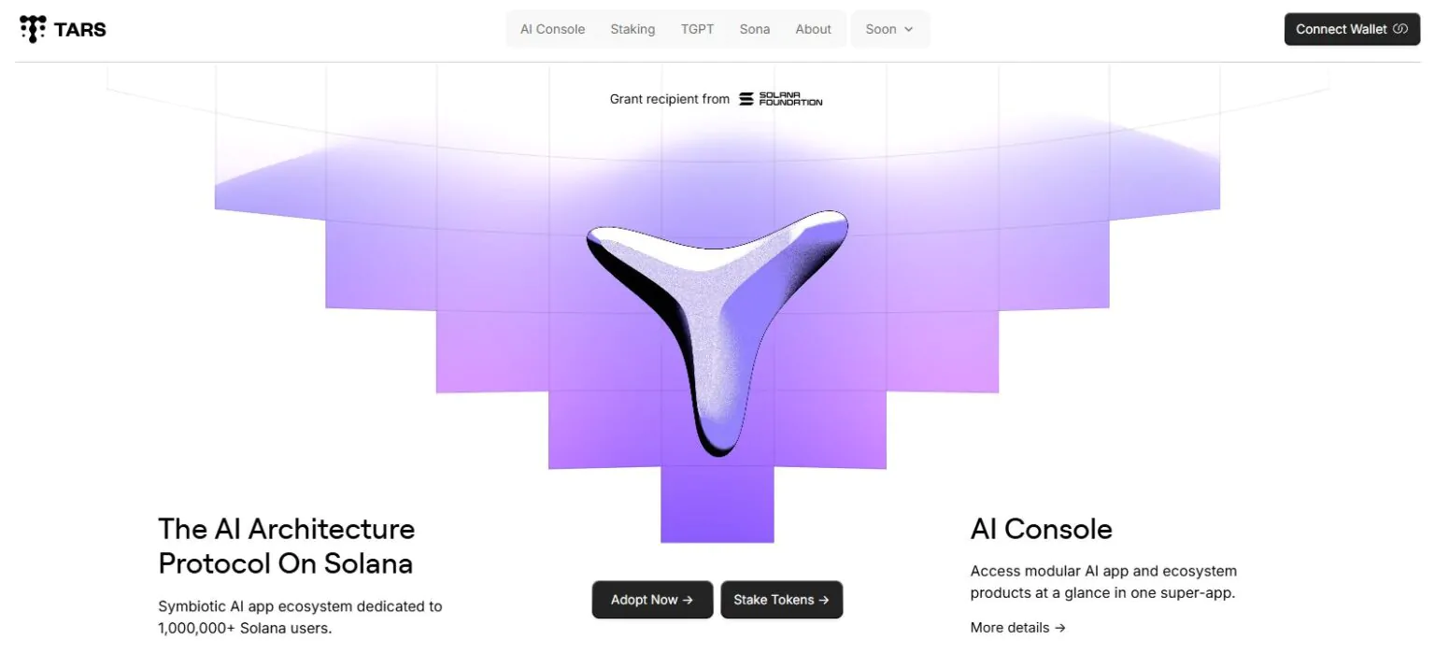Click the 3D Y-shaped centerpiece graphic
Screen dimensions: 1435x654
point(717,333)
